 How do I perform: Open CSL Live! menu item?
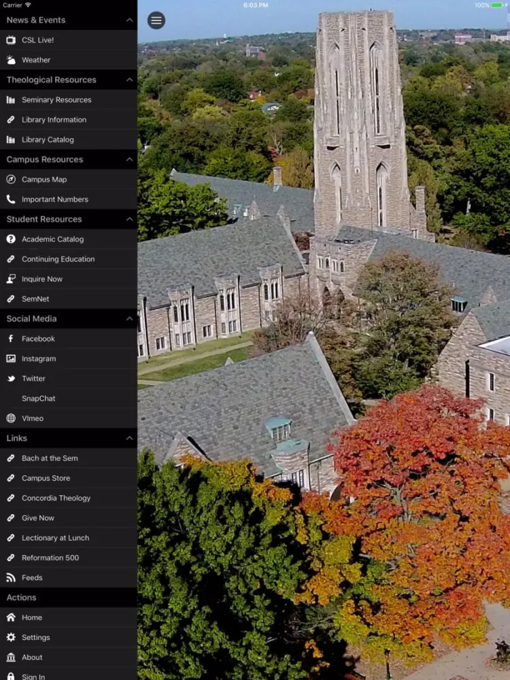tap(69, 40)
